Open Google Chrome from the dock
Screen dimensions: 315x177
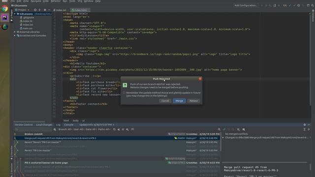point(5,8)
